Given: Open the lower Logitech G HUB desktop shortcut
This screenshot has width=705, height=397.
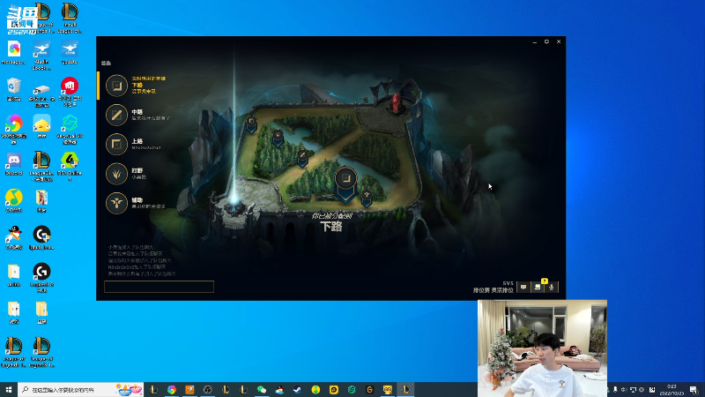Looking at the screenshot, I should tap(41, 278).
